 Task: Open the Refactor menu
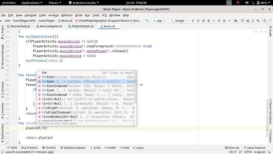click(67, 15)
